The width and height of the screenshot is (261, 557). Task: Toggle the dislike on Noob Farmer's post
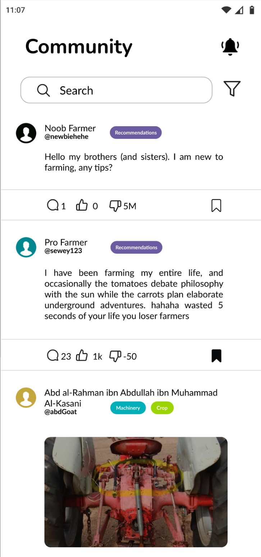click(114, 205)
